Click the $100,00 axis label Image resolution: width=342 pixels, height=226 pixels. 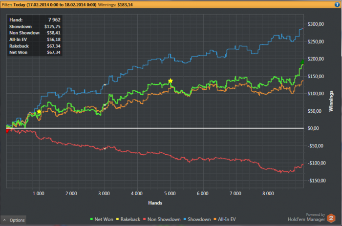(316, 94)
